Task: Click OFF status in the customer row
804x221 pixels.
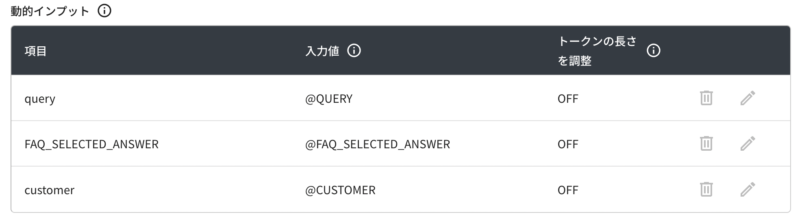Action: [x=568, y=190]
